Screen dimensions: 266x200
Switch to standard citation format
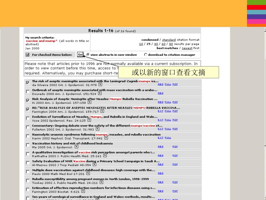[x=169, y=40]
